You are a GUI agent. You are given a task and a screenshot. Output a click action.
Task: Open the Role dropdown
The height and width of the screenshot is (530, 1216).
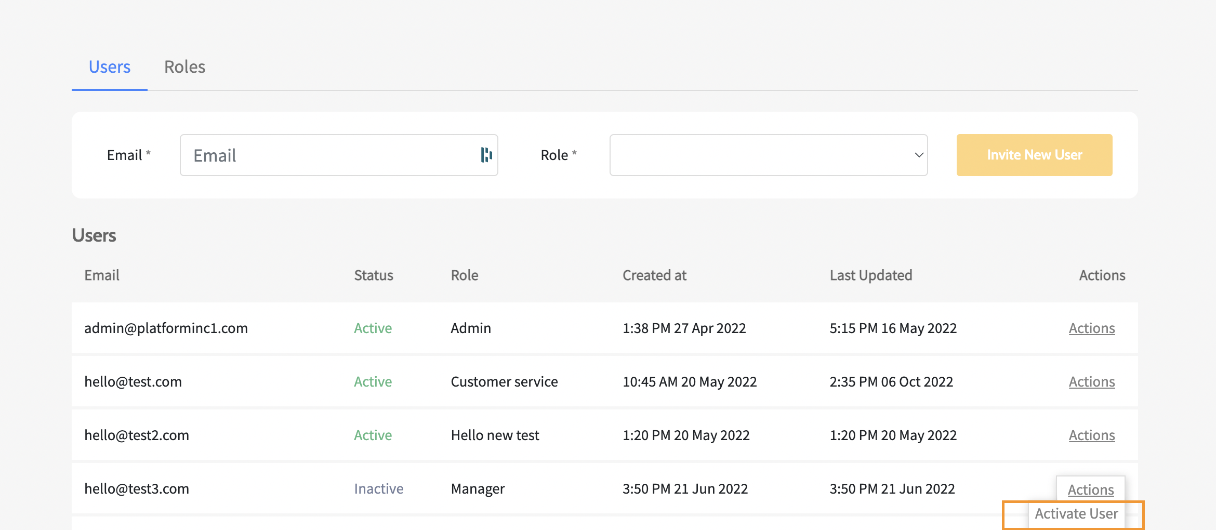[x=768, y=155]
